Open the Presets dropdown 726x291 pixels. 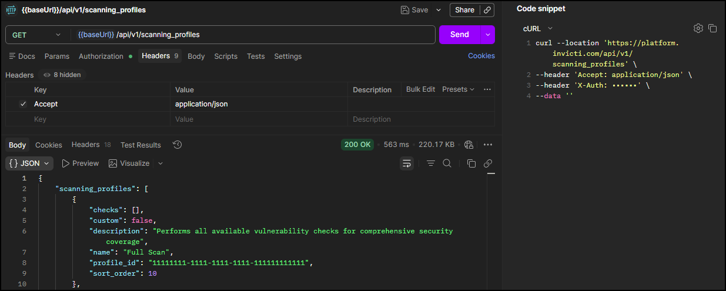(459, 89)
